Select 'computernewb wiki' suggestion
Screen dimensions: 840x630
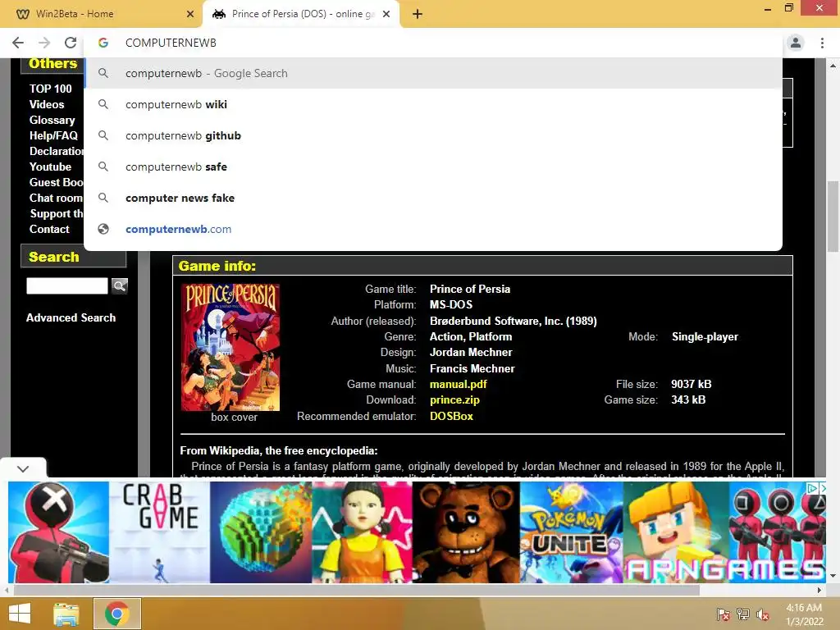click(433, 104)
